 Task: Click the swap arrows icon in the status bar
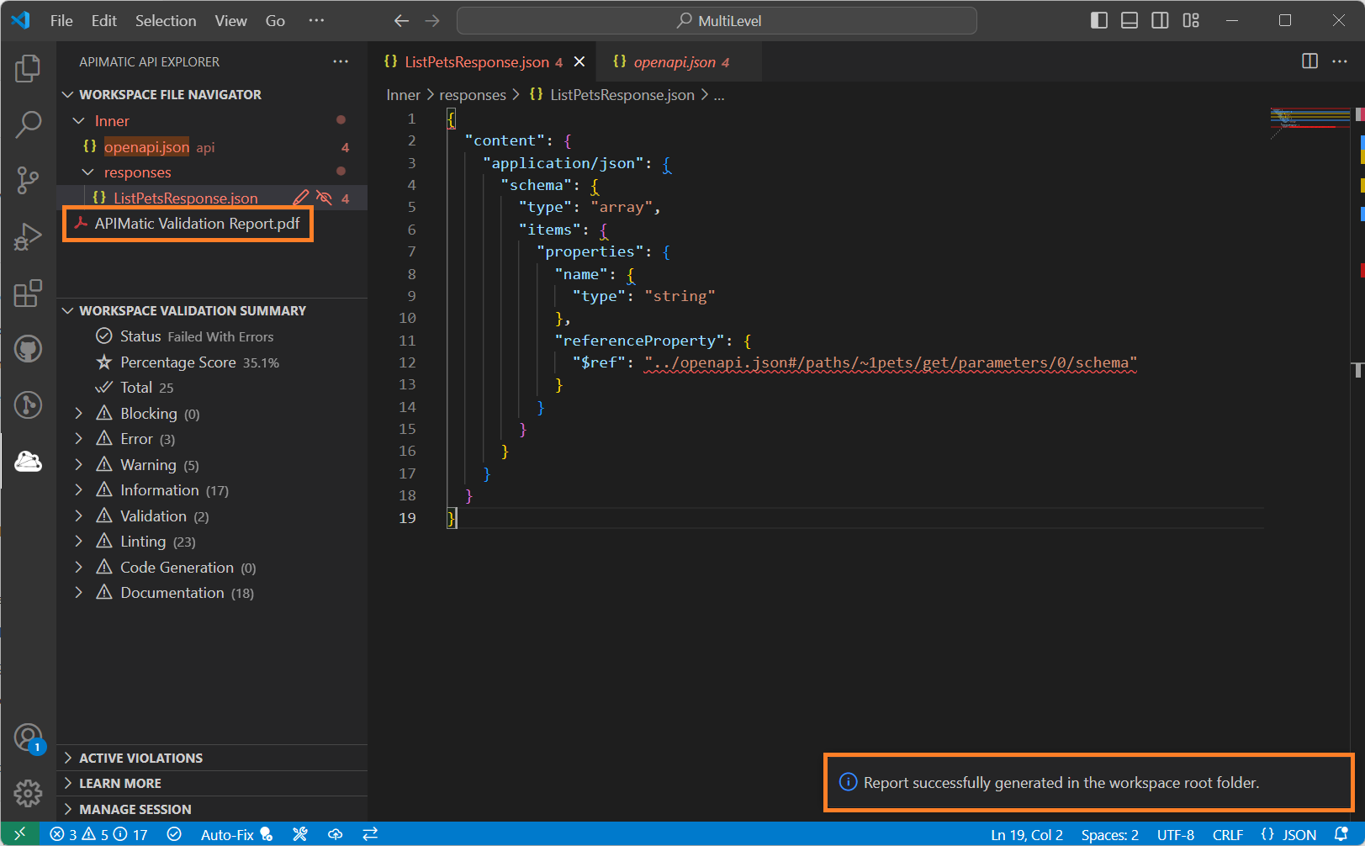click(370, 834)
